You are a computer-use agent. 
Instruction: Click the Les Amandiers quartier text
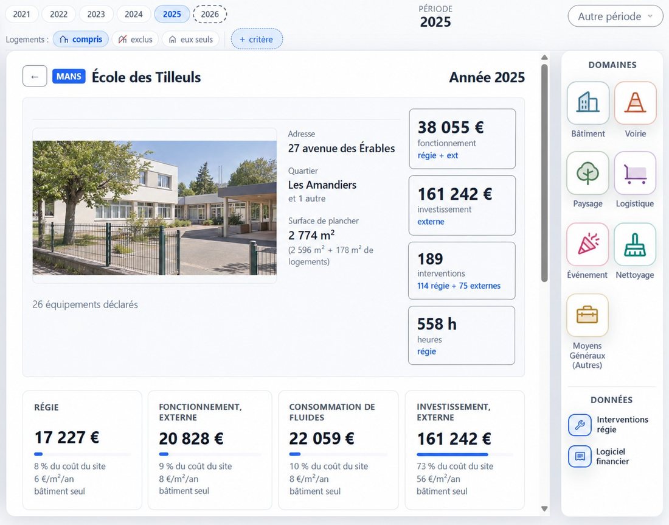click(322, 185)
